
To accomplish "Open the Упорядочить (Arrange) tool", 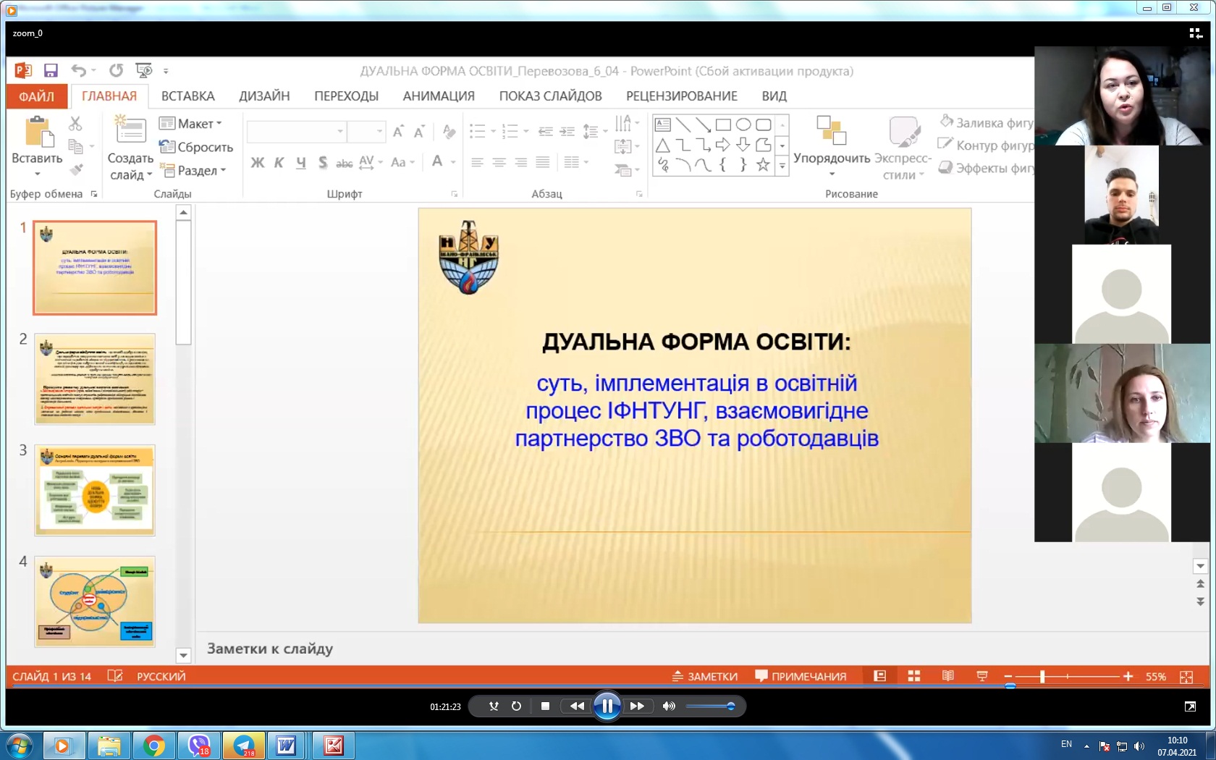I will pyautogui.click(x=829, y=145).
